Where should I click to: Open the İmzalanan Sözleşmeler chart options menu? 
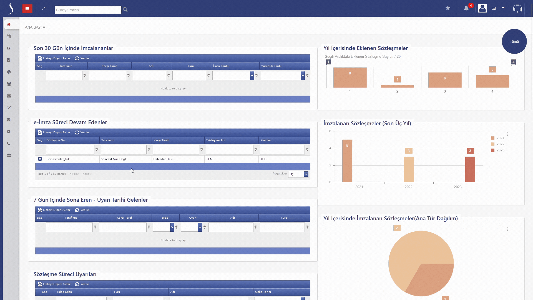pos(507,134)
